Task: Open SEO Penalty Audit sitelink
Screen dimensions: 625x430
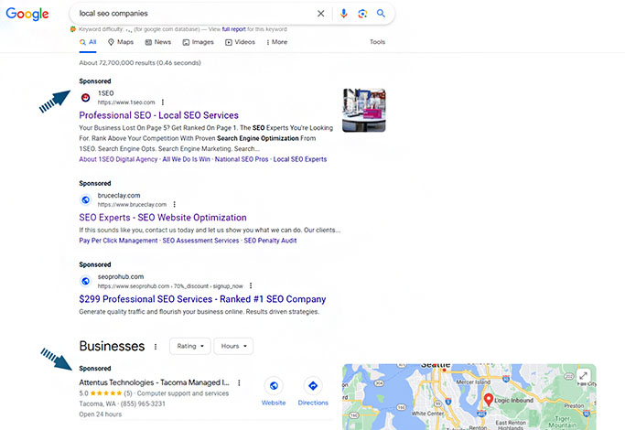Action: pyautogui.click(x=270, y=241)
